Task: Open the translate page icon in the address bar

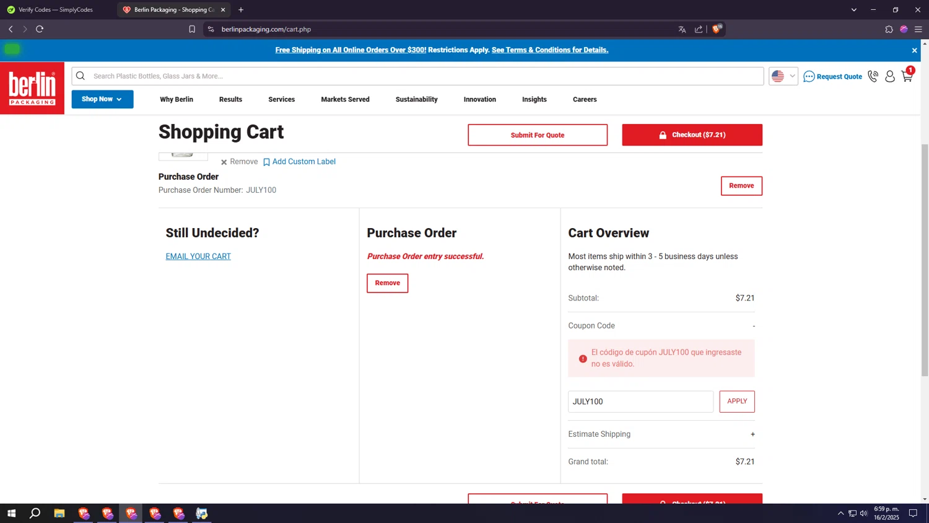Action: tap(682, 29)
